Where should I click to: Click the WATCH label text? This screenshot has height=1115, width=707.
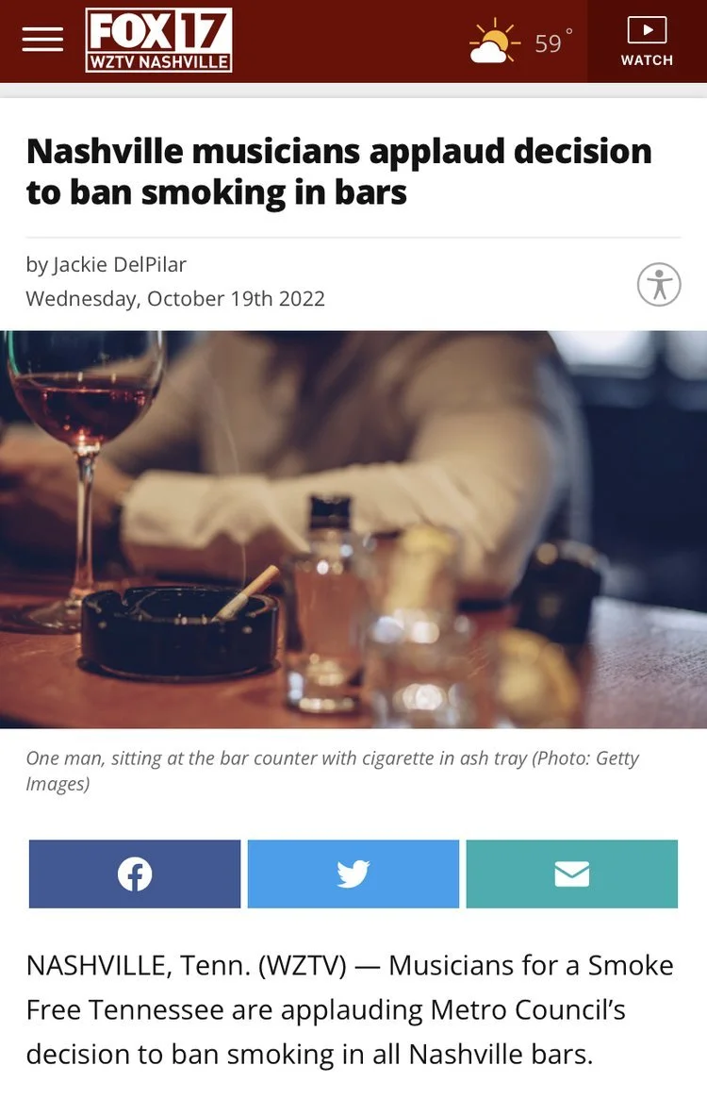pos(647,60)
